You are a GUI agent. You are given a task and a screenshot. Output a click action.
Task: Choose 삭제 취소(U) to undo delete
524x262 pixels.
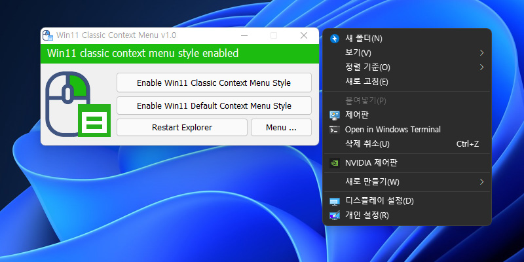click(x=407, y=144)
